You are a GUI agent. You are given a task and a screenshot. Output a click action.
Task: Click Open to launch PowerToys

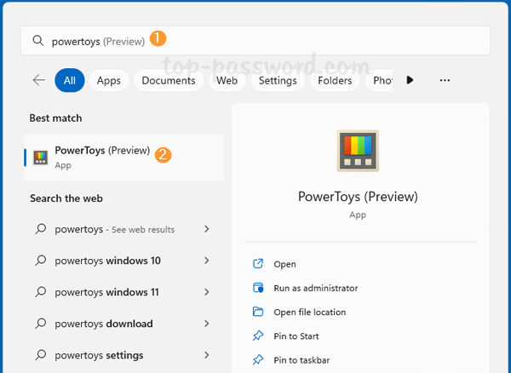pyautogui.click(x=284, y=264)
